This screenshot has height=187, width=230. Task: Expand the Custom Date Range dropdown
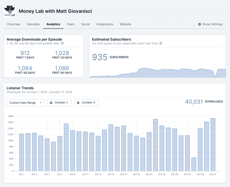[26, 103]
